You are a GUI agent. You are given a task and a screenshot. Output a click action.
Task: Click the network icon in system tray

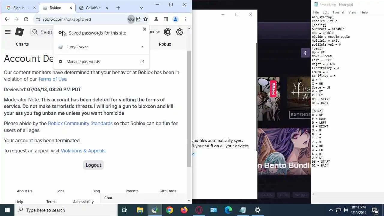[338, 210]
